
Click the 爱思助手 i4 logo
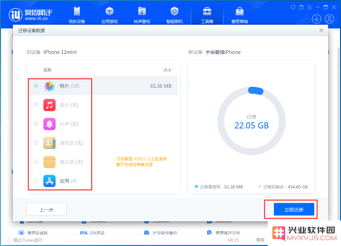pos(31,15)
